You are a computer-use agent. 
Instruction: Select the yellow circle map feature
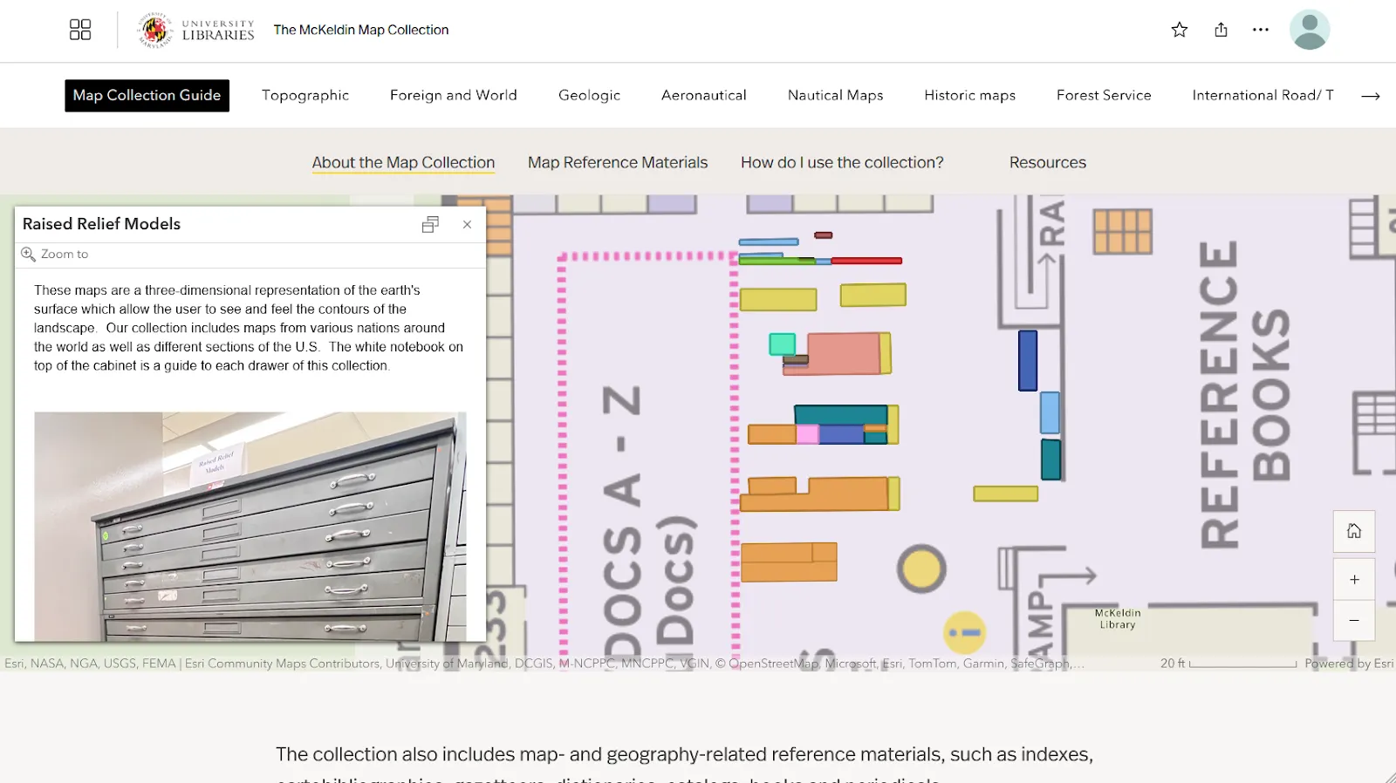(921, 569)
